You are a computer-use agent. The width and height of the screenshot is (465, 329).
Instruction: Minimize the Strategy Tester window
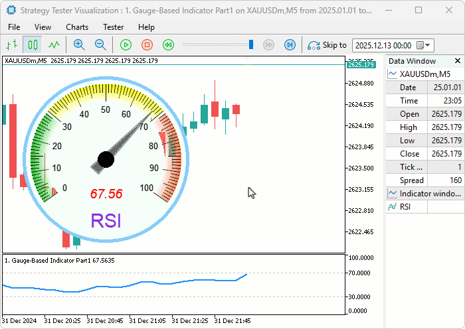click(x=389, y=10)
